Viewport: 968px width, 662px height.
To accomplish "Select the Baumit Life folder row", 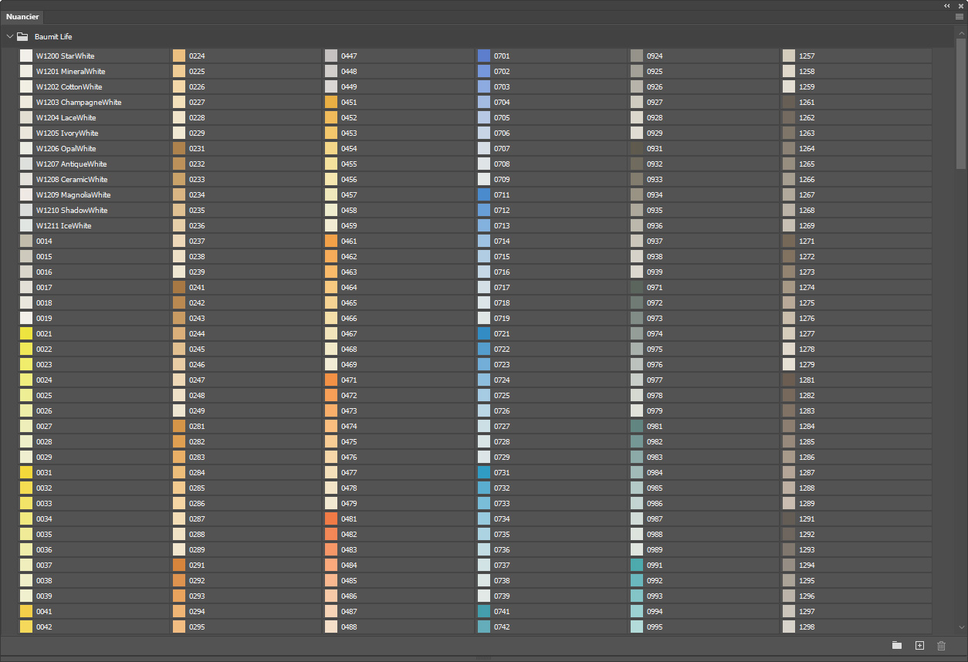I will pyautogui.click(x=479, y=36).
